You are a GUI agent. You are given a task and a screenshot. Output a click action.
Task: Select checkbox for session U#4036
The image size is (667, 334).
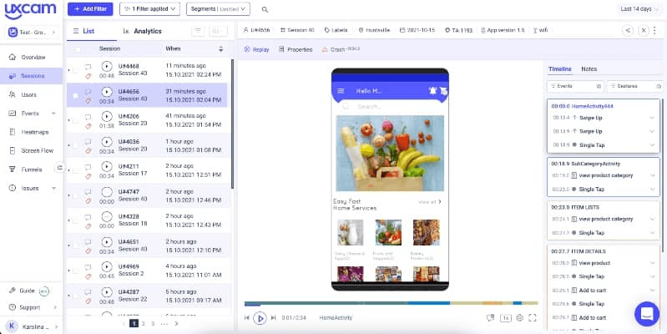point(76,146)
